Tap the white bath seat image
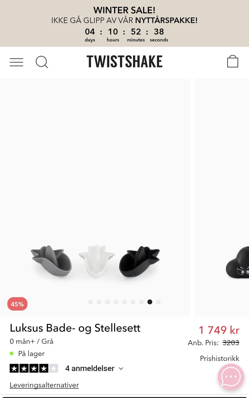The image size is (249, 398). point(96,261)
